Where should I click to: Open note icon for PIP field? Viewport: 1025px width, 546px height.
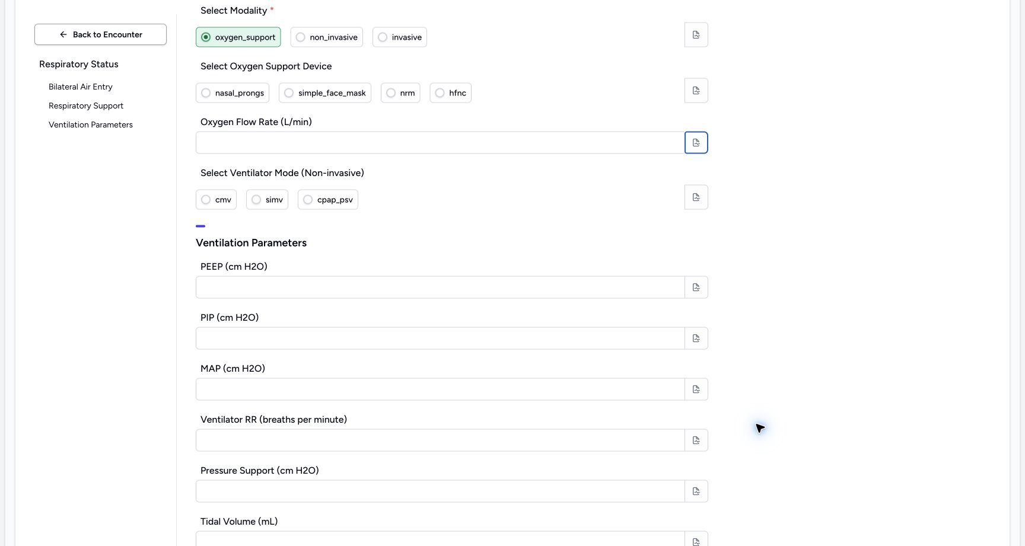click(x=696, y=339)
